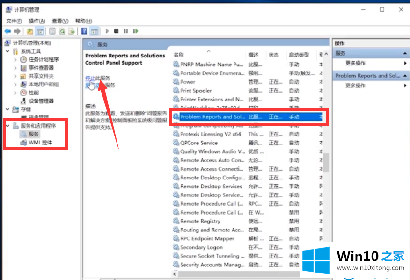Click the Forward arrow toolbar icon
Image resolution: width=410 pixels, height=280 pixels.
point(17,31)
